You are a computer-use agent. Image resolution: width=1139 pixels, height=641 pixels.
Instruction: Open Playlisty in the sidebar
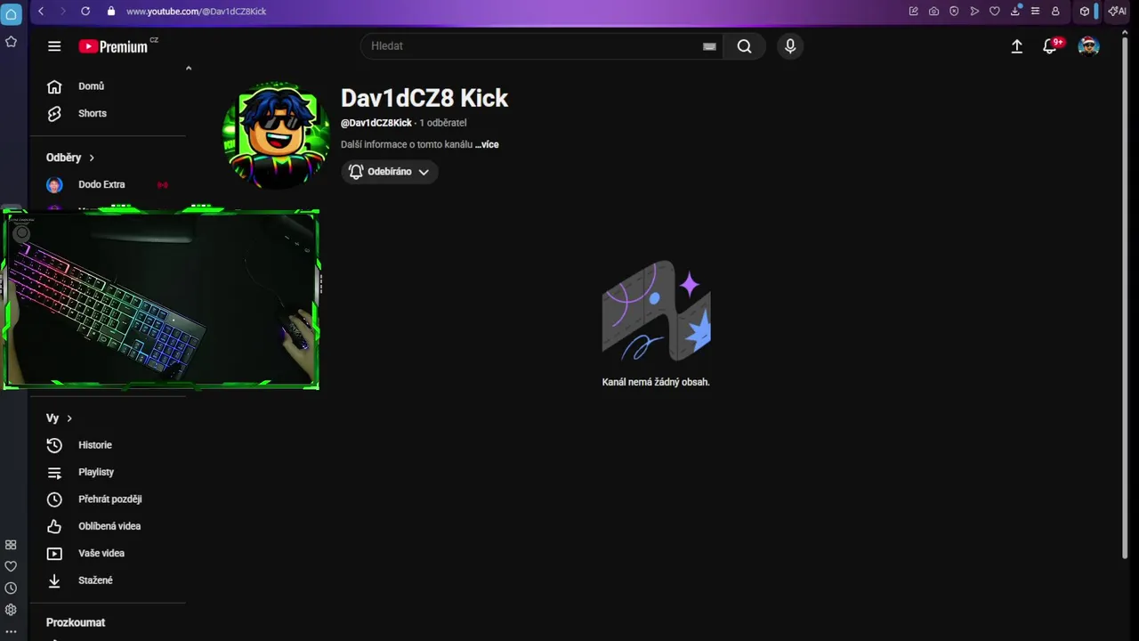click(x=95, y=472)
